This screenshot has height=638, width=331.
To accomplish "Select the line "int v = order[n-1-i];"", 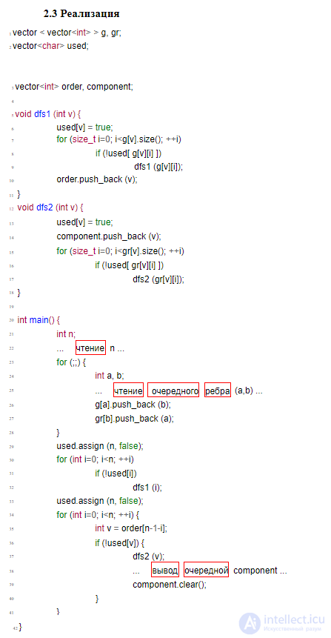I will pos(131,528).
